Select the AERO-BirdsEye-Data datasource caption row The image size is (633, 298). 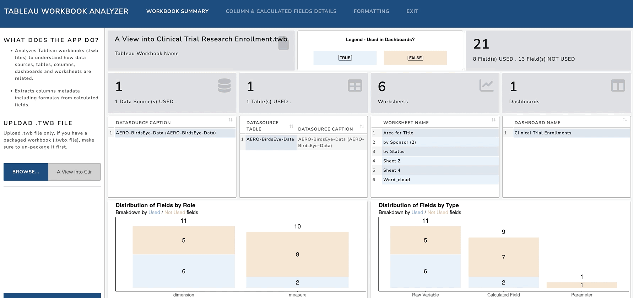(172, 133)
